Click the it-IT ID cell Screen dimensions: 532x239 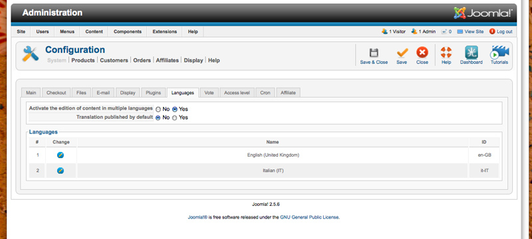[x=484, y=171]
